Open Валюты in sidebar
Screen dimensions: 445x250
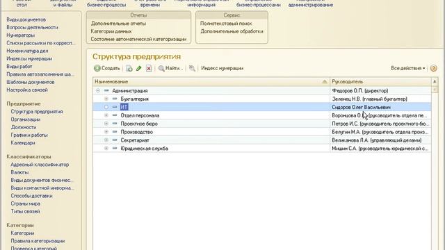pos(19,172)
